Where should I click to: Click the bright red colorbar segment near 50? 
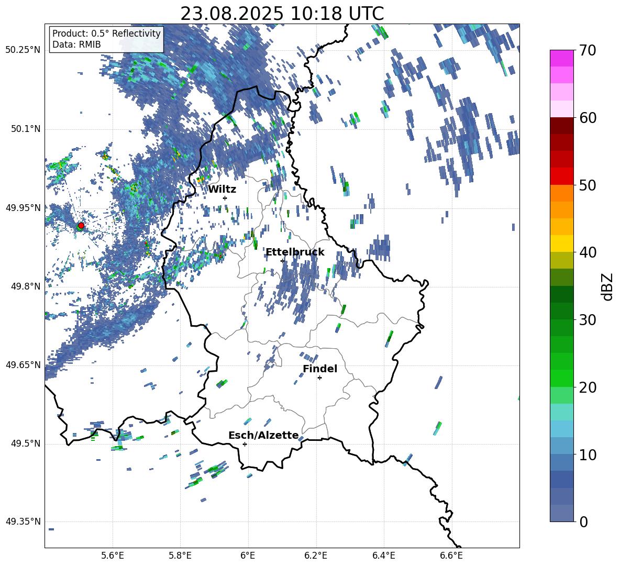click(561, 176)
